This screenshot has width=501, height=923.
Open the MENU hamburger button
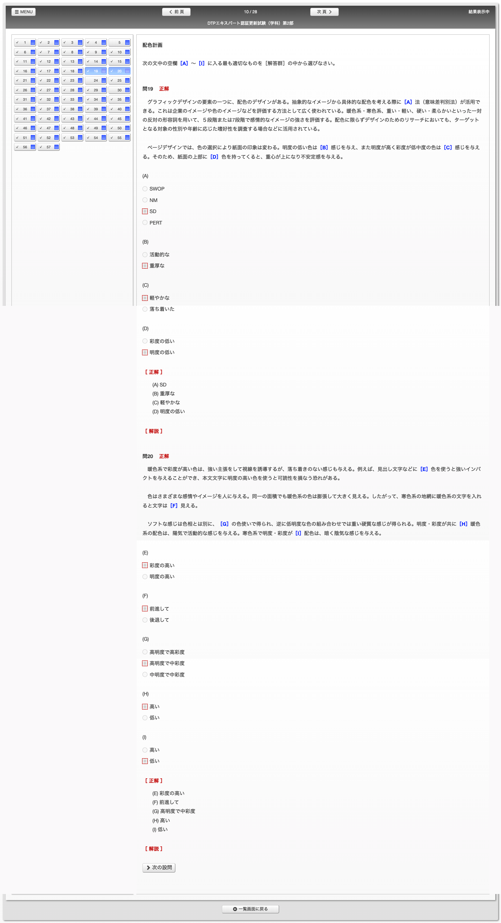[23, 12]
